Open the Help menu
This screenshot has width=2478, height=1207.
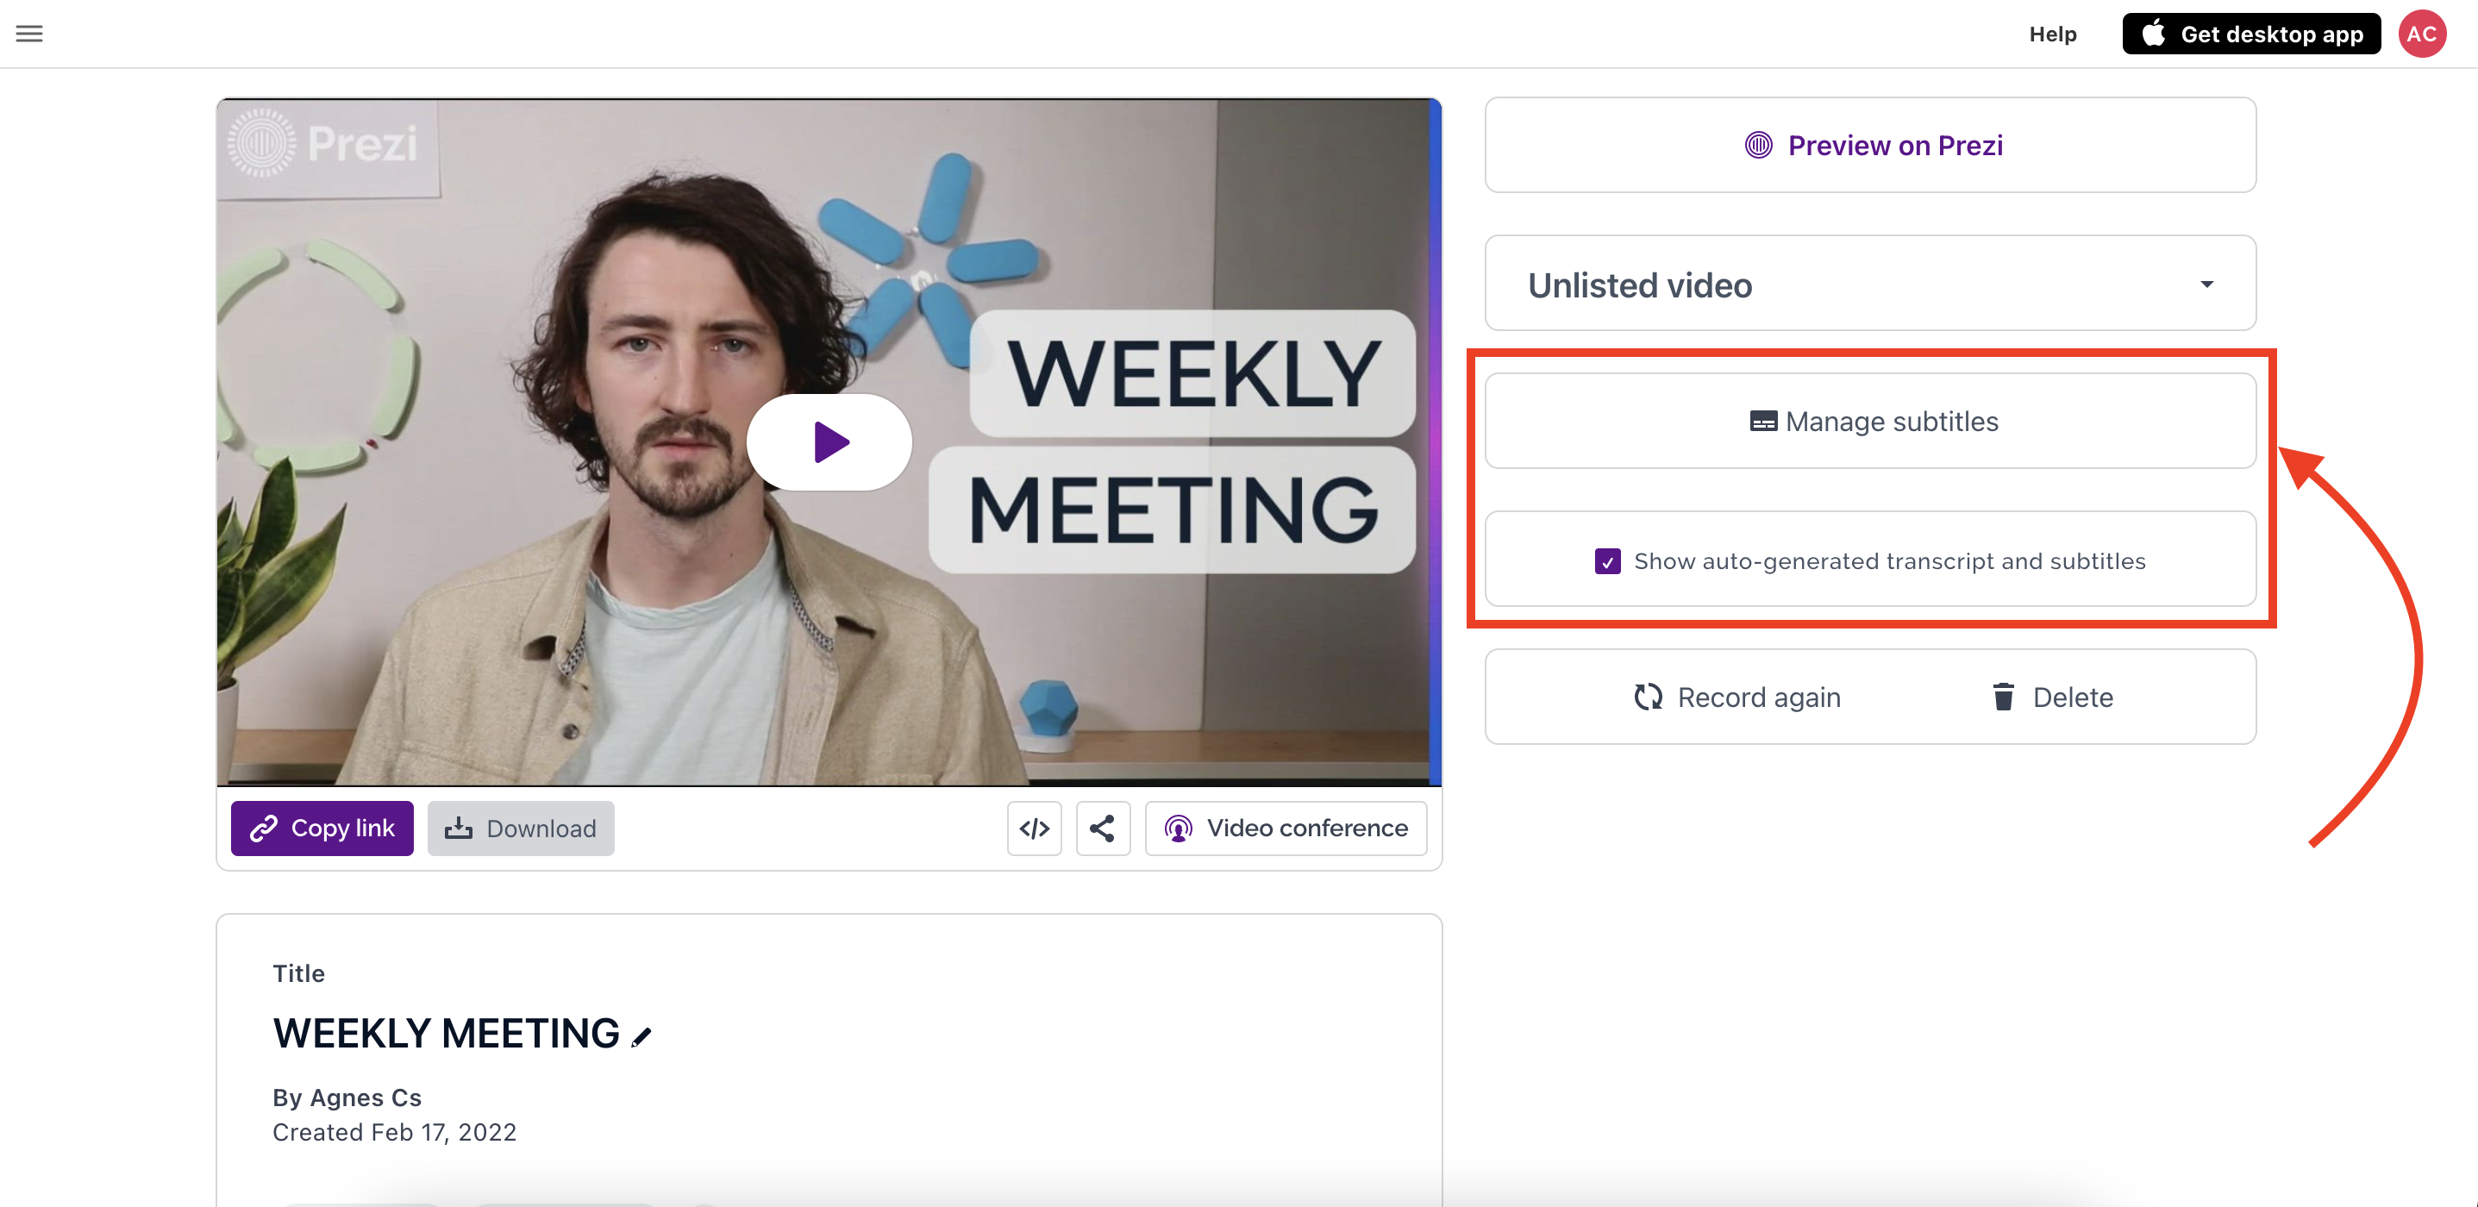coord(2053,34)
